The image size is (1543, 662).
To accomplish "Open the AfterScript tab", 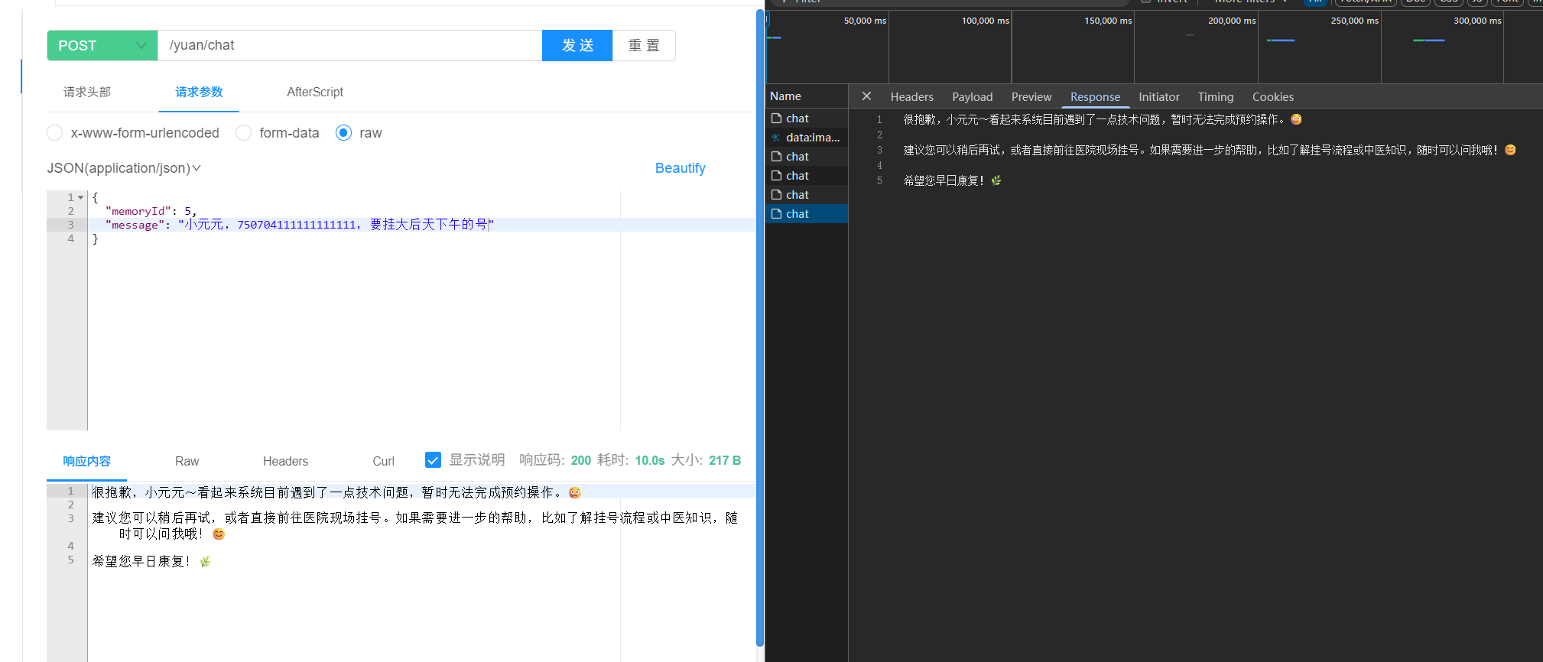I will tap(314, 92).
